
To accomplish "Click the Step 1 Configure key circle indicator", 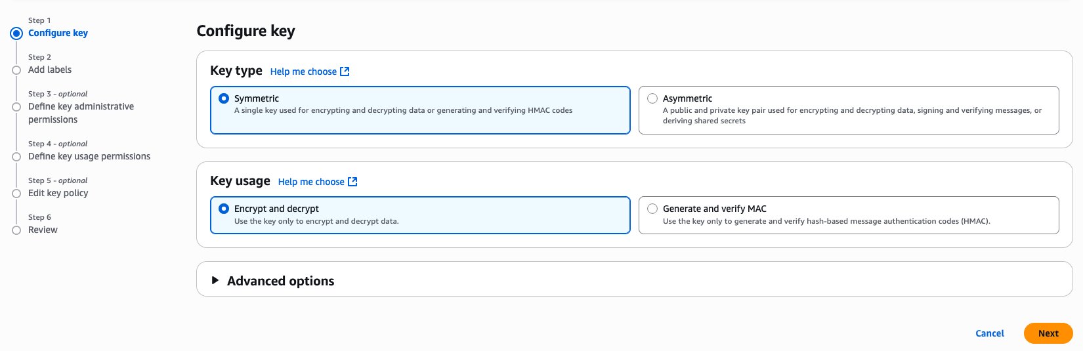I will coord(16,33).
